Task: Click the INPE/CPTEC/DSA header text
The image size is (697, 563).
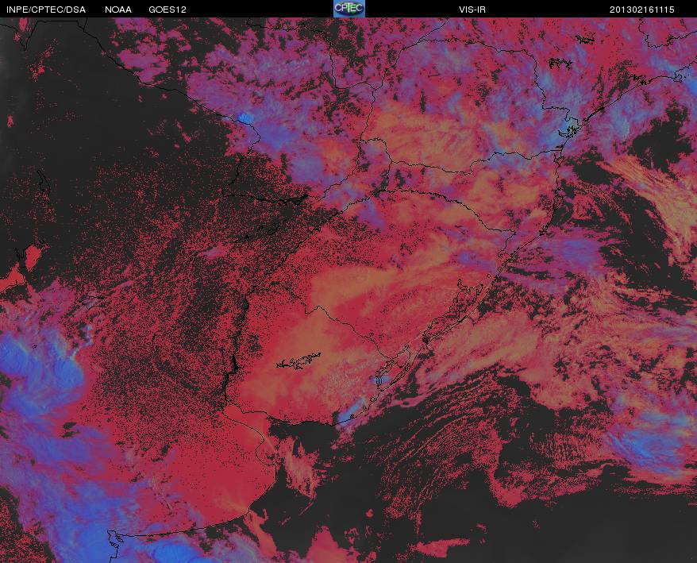Action: [x=46, y=10]
